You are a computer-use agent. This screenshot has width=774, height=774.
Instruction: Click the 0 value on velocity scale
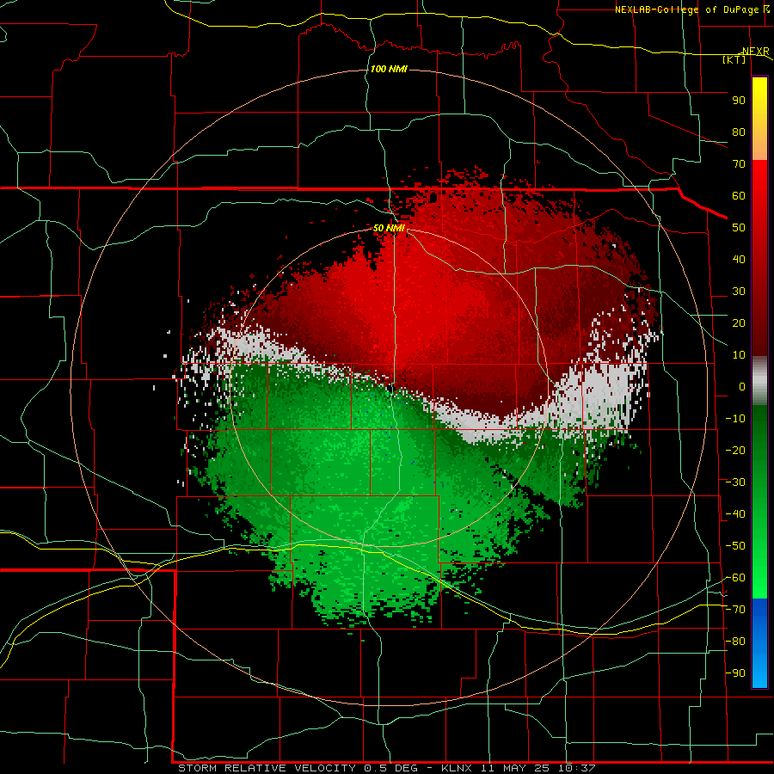742,386
